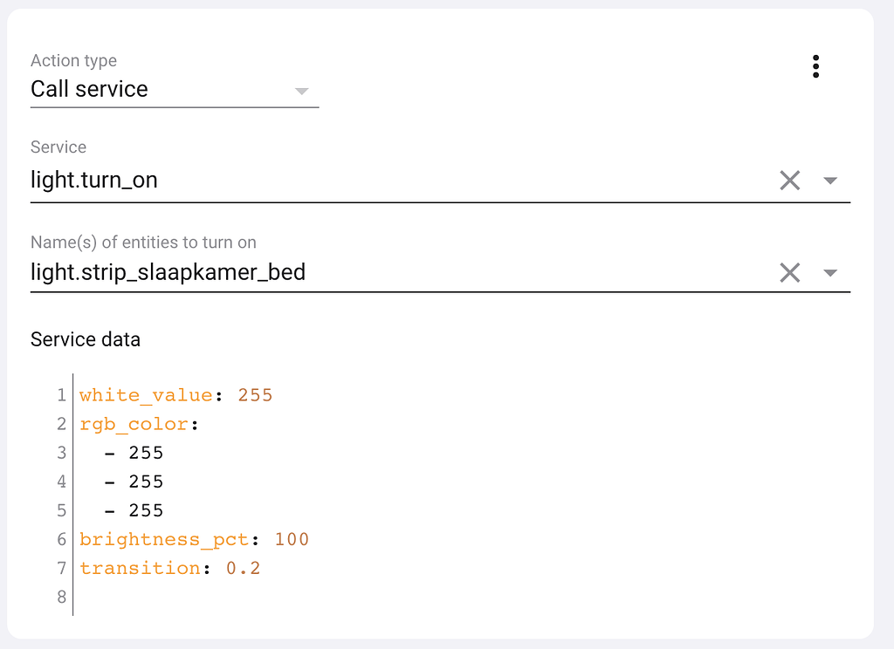Place cursor on empty line 8

(x=105, y=597)
